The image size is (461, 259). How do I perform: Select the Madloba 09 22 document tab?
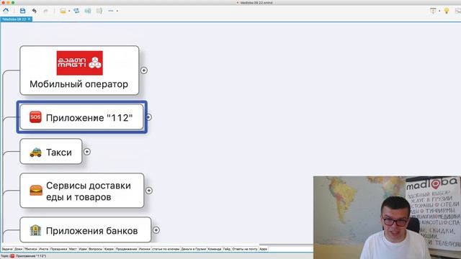tap(14, 19)
